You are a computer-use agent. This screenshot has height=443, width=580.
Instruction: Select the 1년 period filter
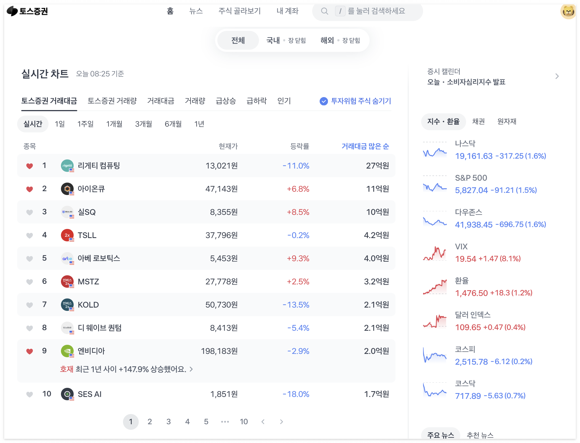click(x=199, y=124)
